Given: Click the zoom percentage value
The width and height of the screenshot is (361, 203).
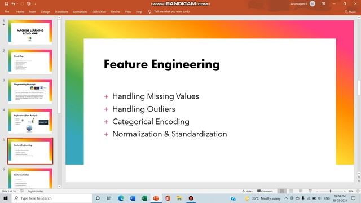Looking at the screenshot, I should [x=351, y=191].
